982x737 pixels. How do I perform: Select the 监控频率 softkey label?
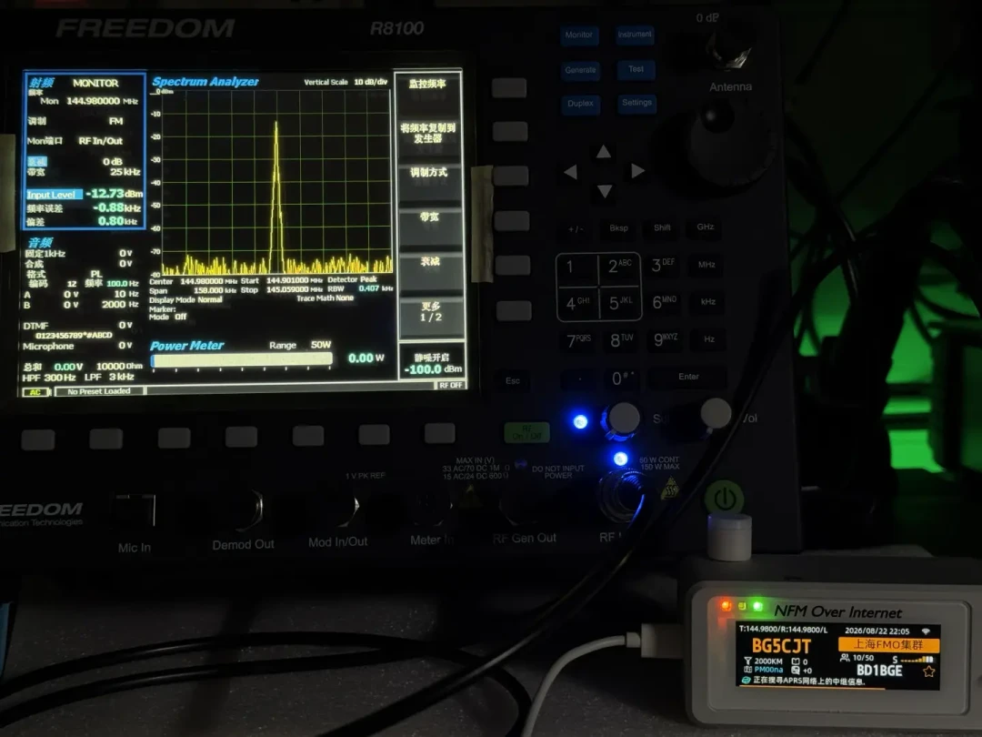(427, 84)
